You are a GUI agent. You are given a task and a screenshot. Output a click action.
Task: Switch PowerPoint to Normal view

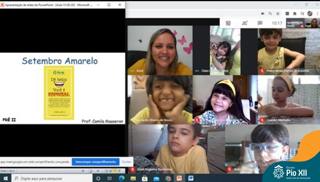point(106,171)
